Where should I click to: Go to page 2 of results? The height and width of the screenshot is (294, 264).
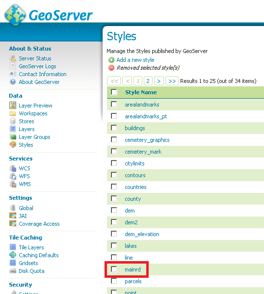148,81
